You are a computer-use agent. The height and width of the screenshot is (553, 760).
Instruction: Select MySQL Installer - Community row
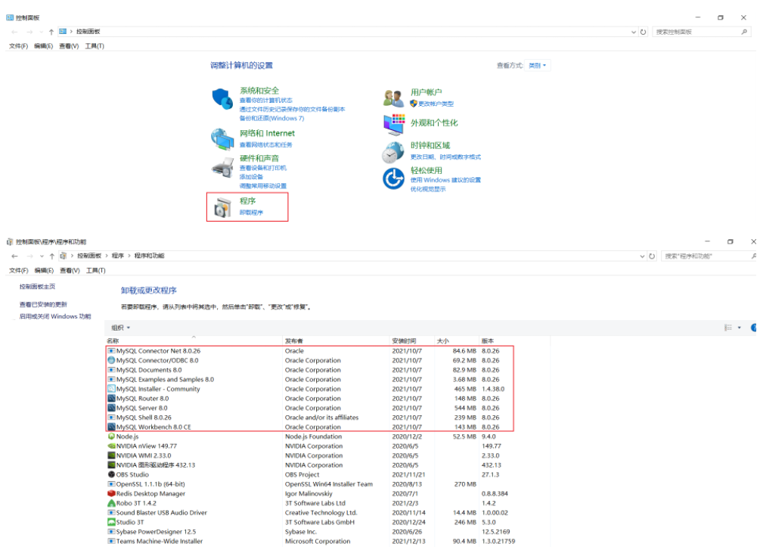[x=310, y=389]
